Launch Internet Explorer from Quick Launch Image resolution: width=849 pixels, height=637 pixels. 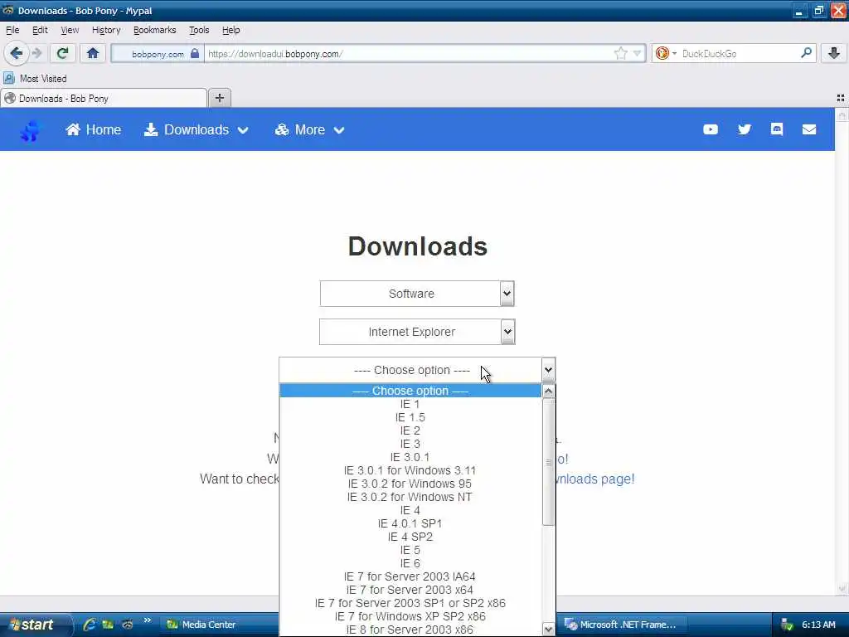click(90, 625)
